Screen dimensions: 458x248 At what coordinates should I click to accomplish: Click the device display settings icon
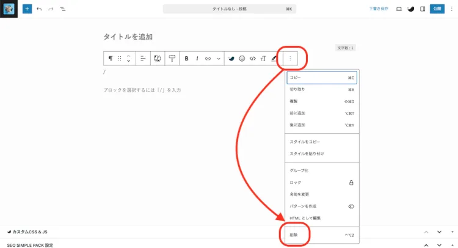tap(158, 59)
